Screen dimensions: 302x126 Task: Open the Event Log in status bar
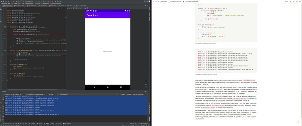pyautogui.click(x=134, y=123)
